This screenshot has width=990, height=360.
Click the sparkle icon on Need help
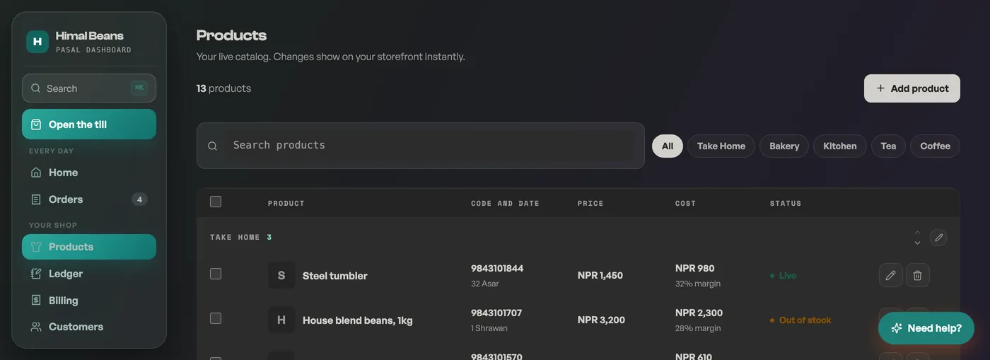tap(897, 328)
